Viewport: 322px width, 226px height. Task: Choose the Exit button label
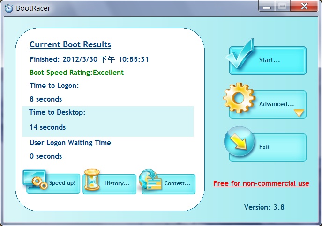click(x=264, y=147)
